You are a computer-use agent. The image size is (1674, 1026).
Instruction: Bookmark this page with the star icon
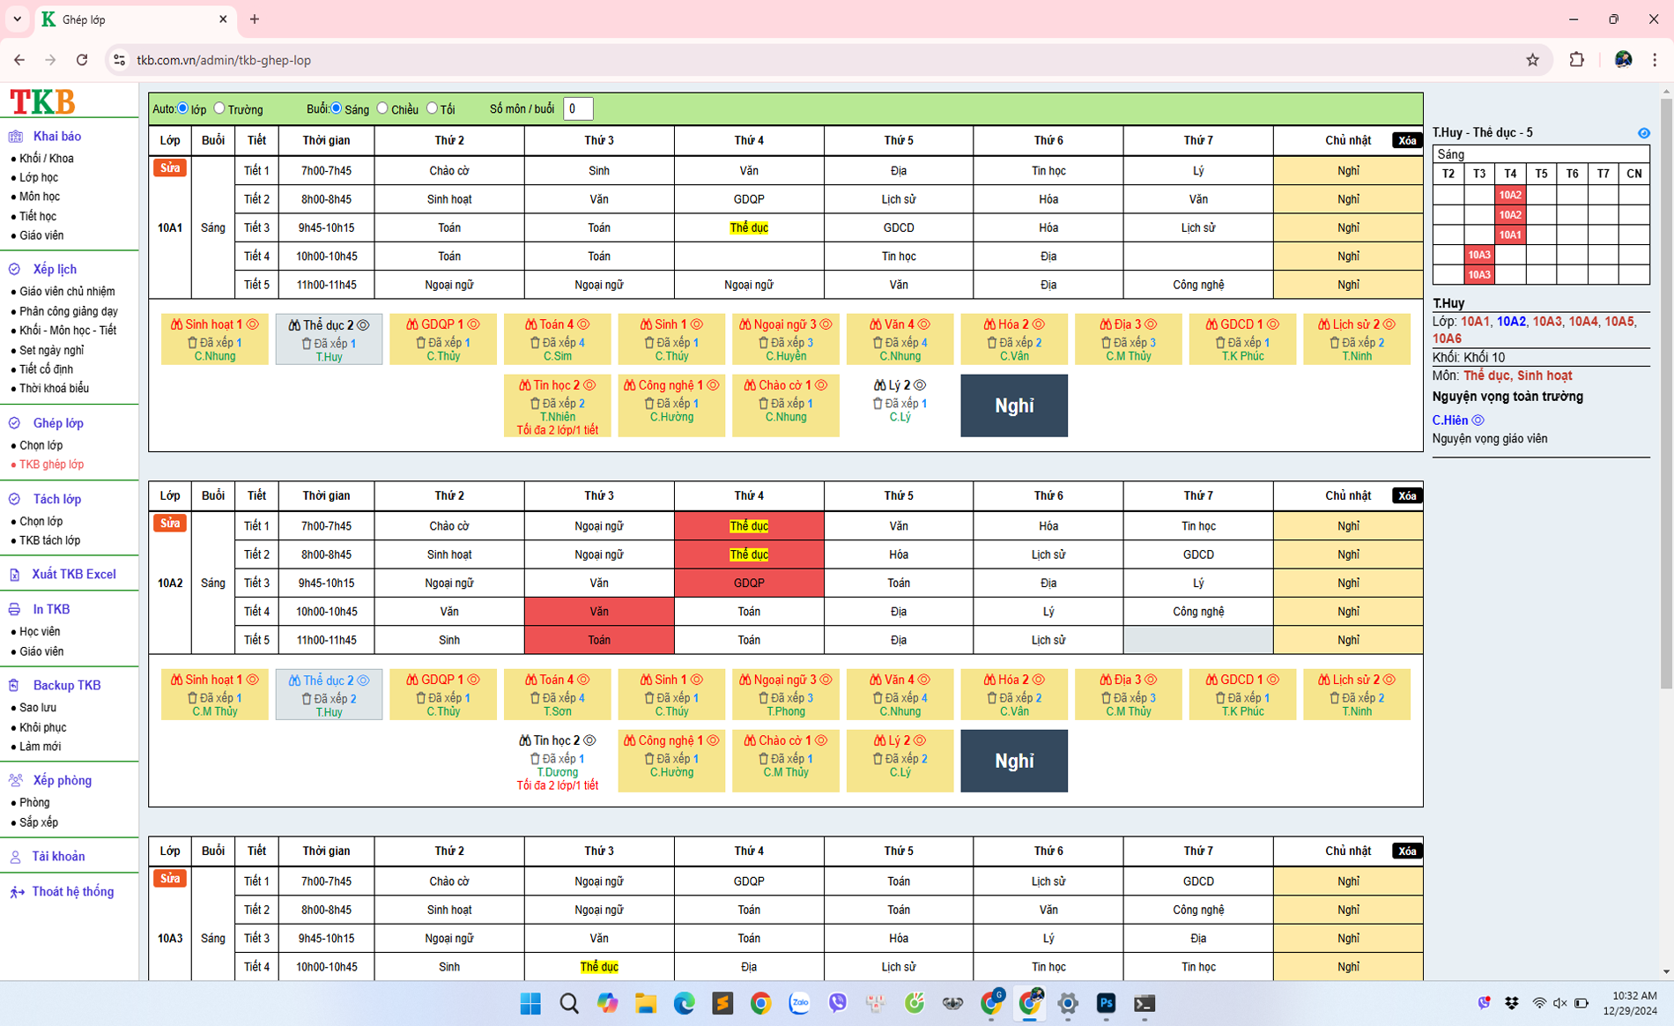point(1532,60)
